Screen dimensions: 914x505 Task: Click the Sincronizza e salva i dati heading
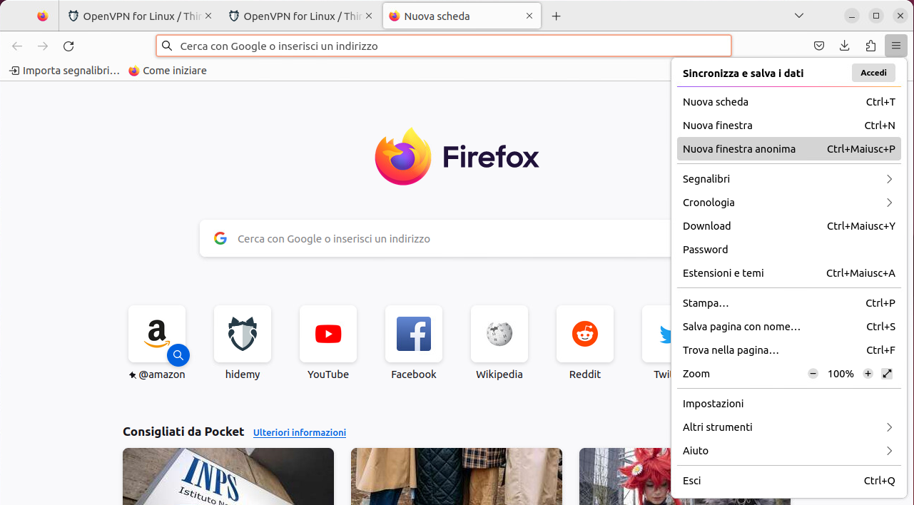point(743,73)
